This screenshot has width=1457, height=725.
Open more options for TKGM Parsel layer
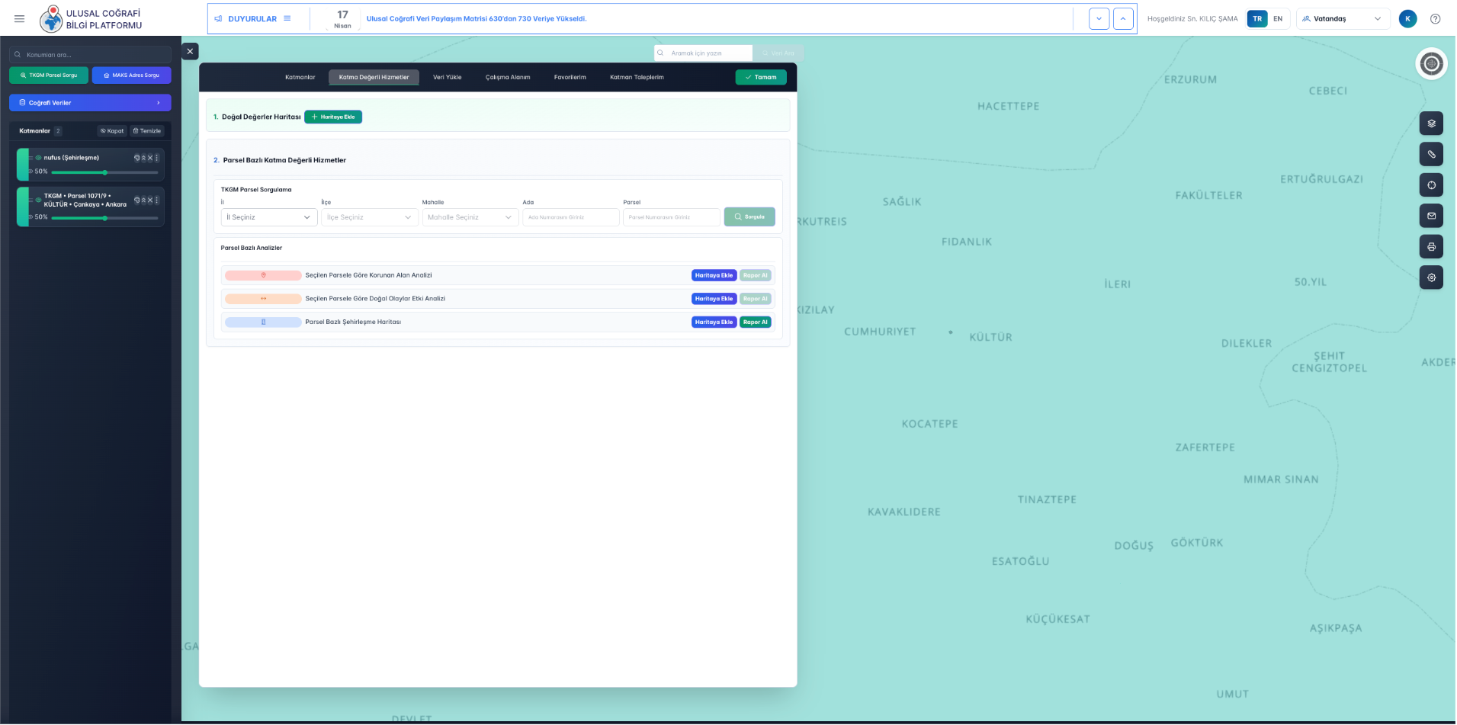[x=157, y=200]
